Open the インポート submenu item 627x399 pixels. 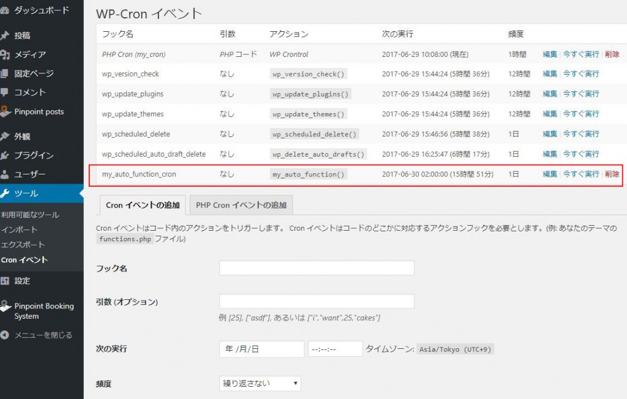tap(19, 229)
